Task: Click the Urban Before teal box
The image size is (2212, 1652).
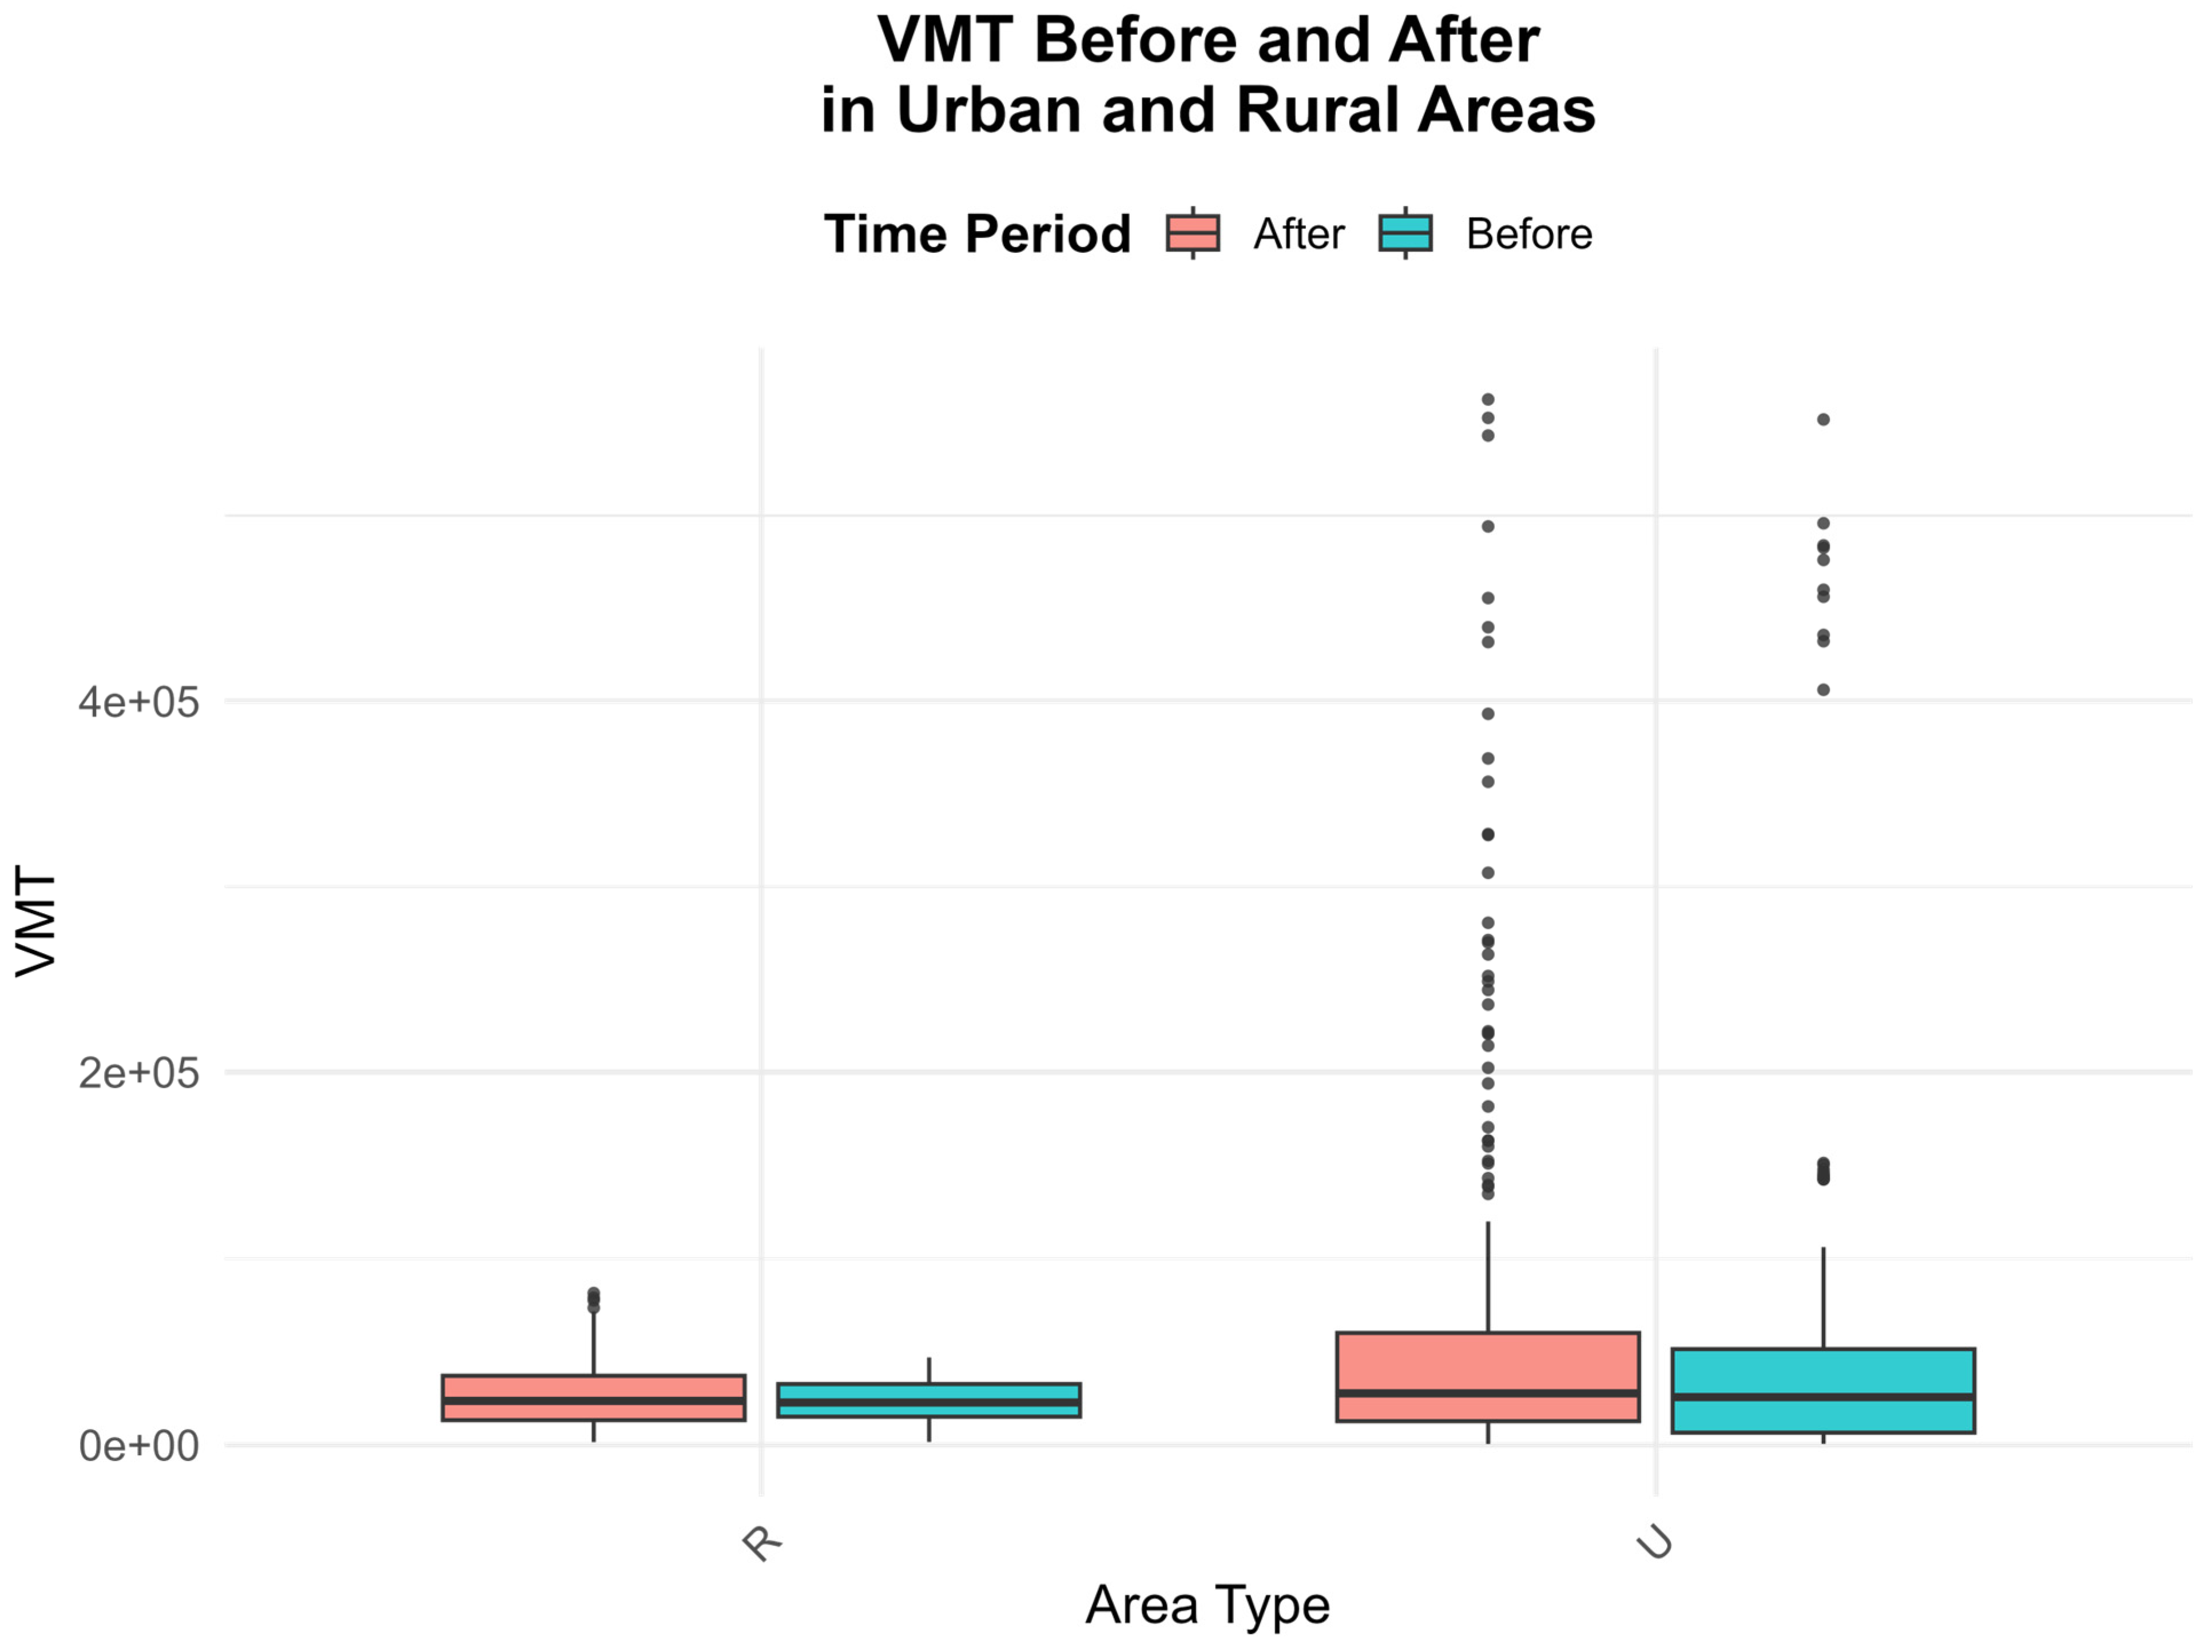Action: pyautogui.click(x=1822, y=1390)
